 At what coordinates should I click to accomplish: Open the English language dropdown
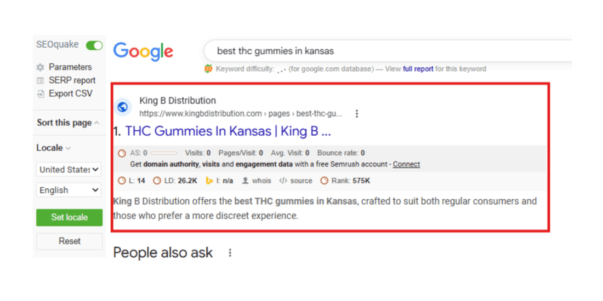69,190
